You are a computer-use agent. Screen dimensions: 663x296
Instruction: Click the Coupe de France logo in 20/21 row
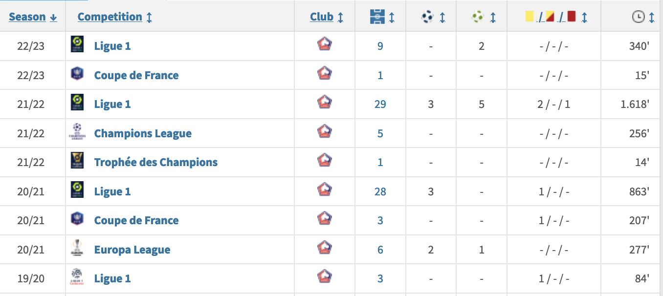[77, 219]
